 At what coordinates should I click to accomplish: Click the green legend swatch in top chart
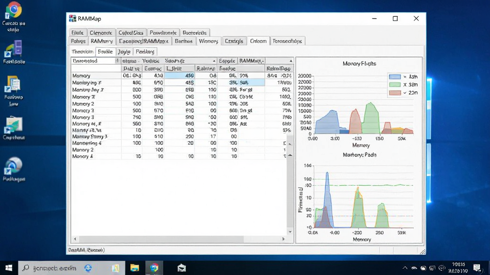[x=395, y=85]
